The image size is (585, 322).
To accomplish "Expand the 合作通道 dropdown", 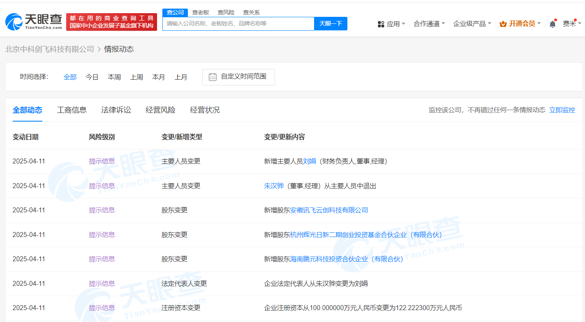I will coord(429,24).
